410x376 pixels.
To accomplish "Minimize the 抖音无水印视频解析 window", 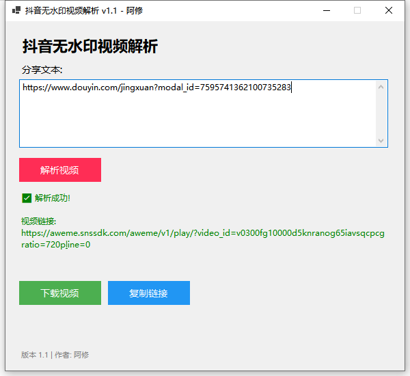I will coord(327,10).
